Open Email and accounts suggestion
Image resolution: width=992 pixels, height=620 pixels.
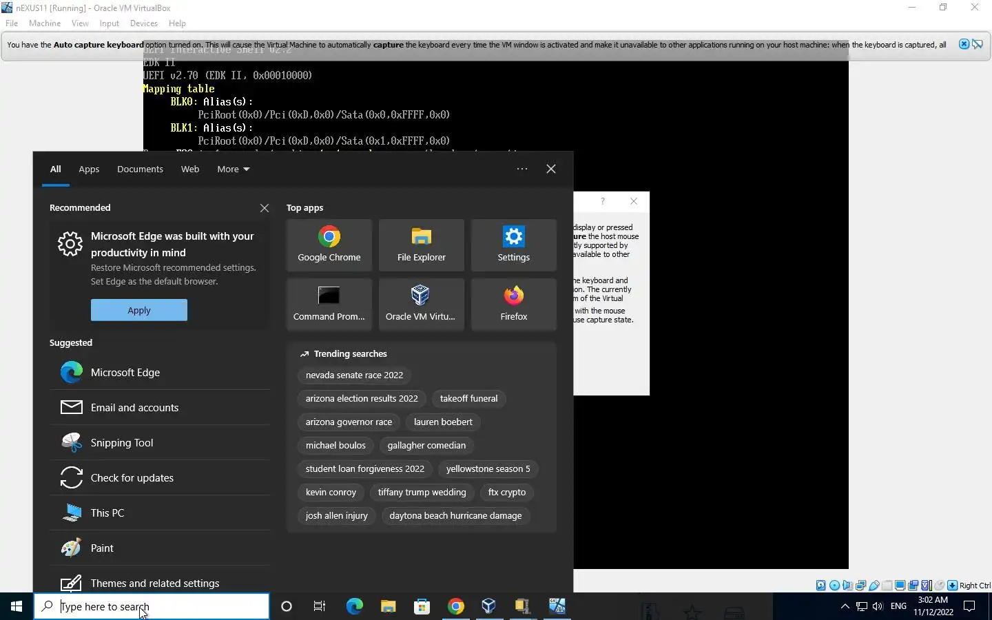(160, 407)
